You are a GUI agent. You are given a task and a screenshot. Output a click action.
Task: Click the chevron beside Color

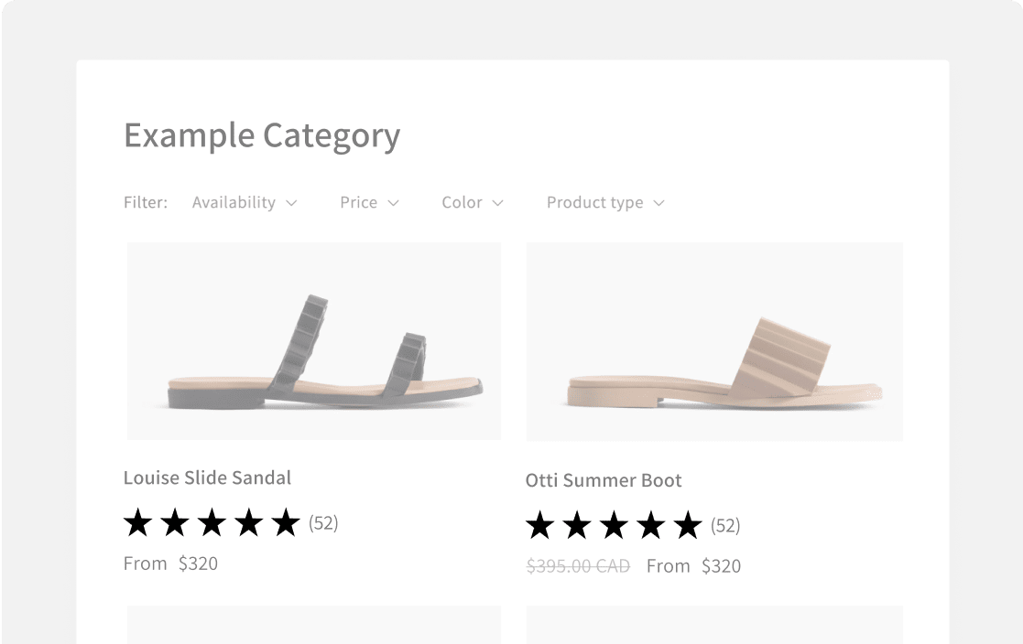click(x=498, y=203)
